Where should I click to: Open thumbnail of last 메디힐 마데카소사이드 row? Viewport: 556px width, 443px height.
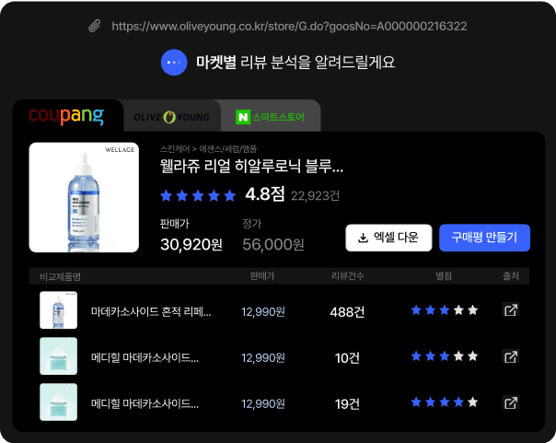59,402
